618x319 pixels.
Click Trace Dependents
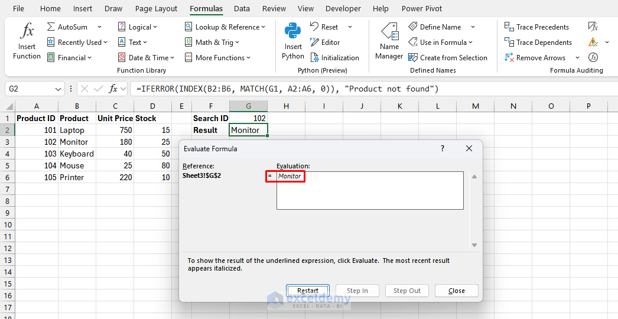coord(538,42)
